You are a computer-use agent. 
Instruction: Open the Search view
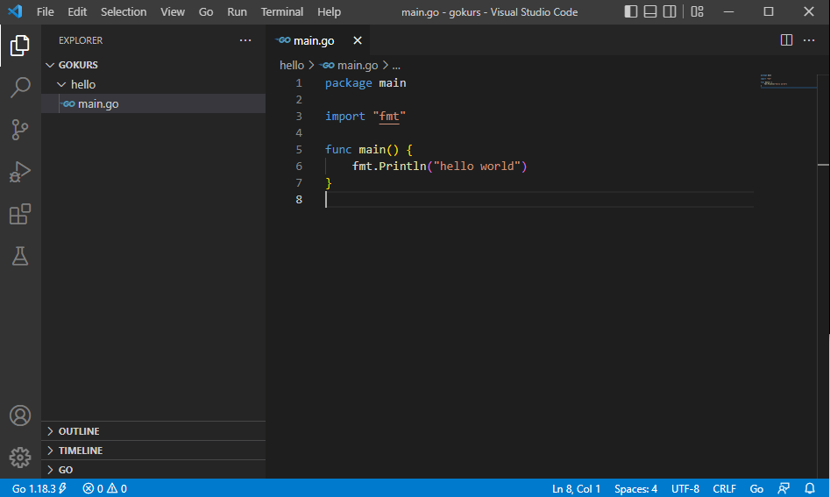coord(20,88)
